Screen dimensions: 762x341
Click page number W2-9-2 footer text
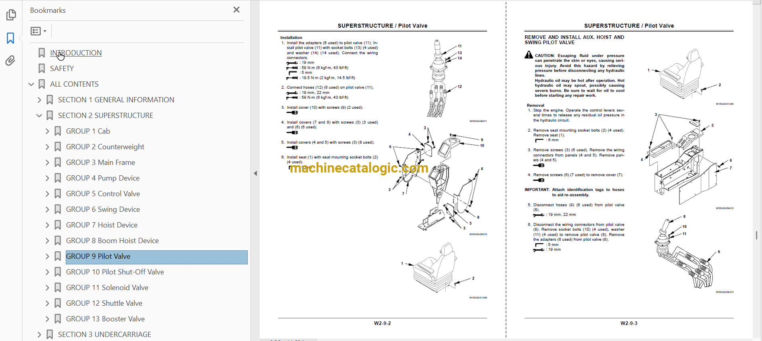click(382, 323)
